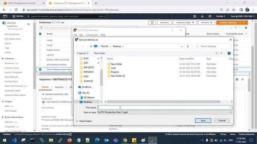This screenshot has width=257, height=144.
Task: Open the AWS help question icon
Action: pyautogui.click(x=210, y=16)
